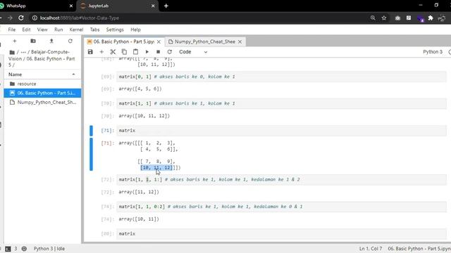
Task: Click the code cell with matrix[1, 1, 1:]
Action: (281, 180)
